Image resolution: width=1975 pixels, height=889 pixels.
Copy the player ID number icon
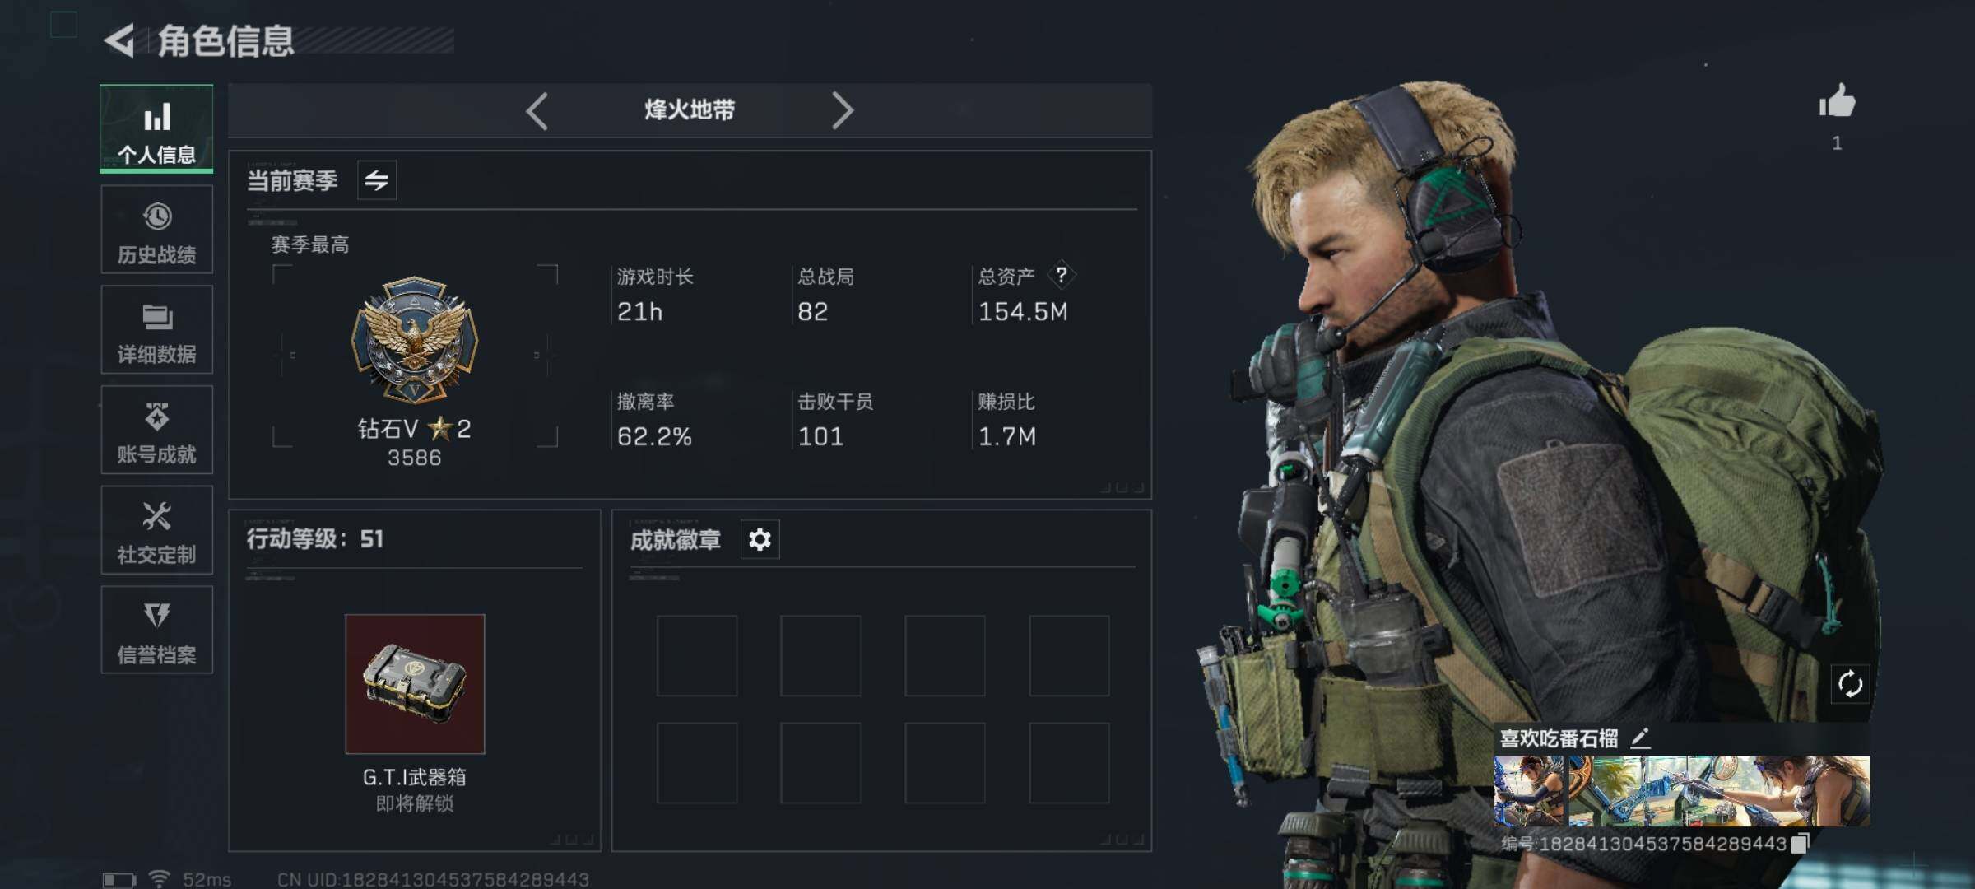click(1800, 843)
